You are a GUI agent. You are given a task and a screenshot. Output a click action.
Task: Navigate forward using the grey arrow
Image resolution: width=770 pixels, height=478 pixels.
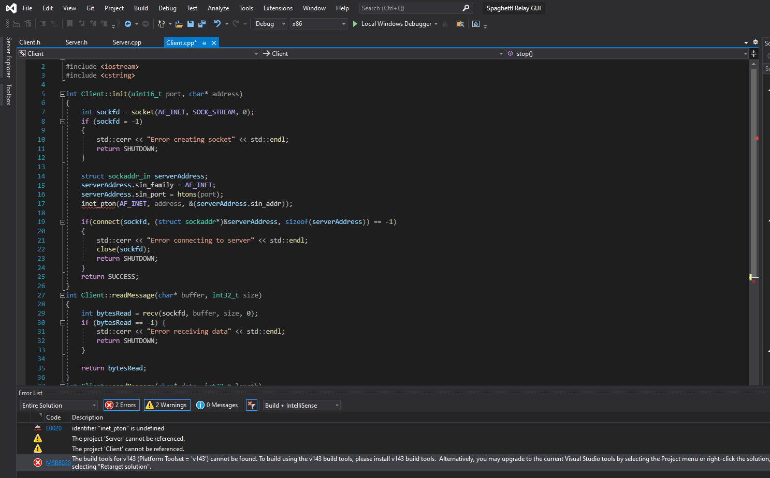coord(146,24)
